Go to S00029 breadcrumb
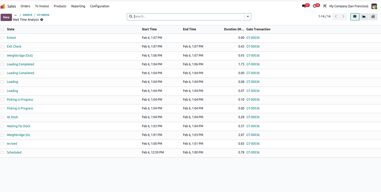Viewport: 381px width, 192px height. click(27, 15)
